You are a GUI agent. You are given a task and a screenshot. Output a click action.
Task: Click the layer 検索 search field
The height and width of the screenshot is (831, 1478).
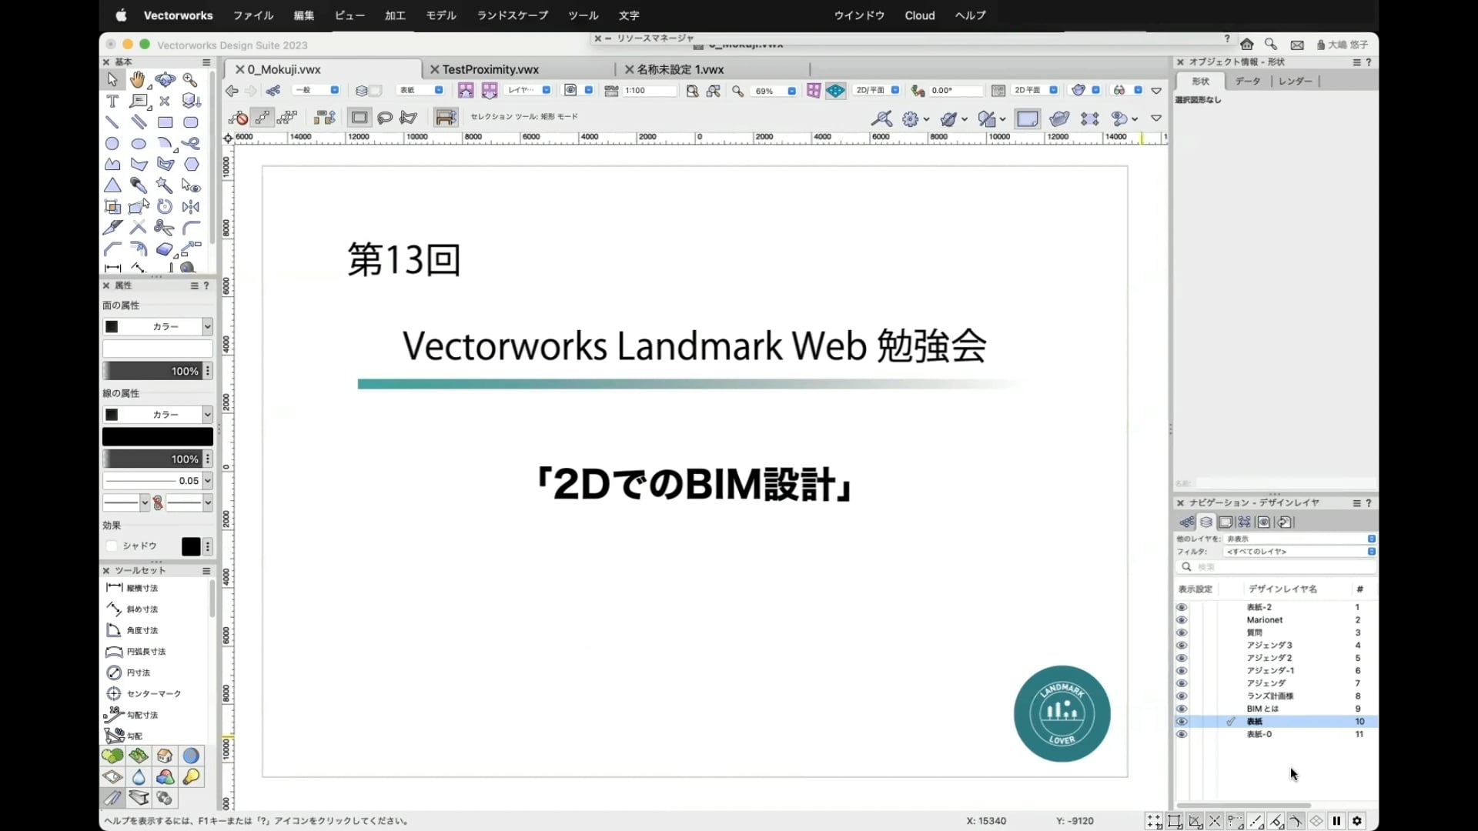pyautogui.click(x=1277, y=567)
